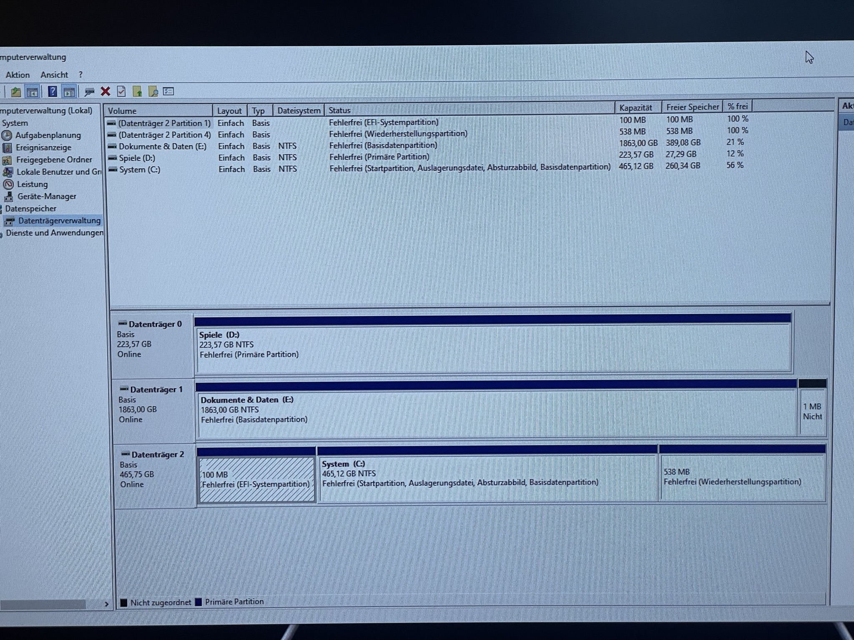Open the Aktion menu
Image resolution: width=854 pixels, height=640 pixels.
point(18,75)
